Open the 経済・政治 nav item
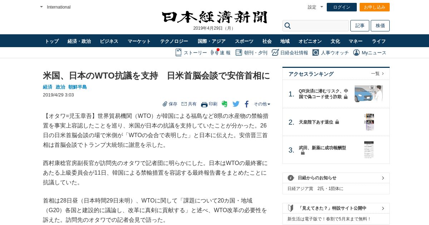This screenshot has width=429, height=225. pyautogui.click(x=79, y=41)
